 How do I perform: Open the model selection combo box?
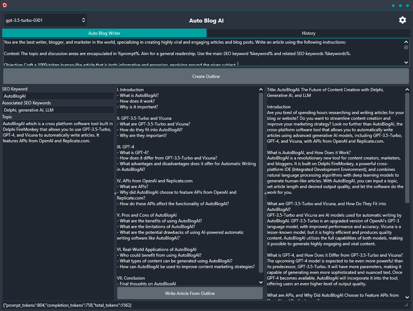pos(43,20)
